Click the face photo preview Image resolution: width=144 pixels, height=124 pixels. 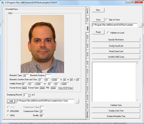(42, 44)
